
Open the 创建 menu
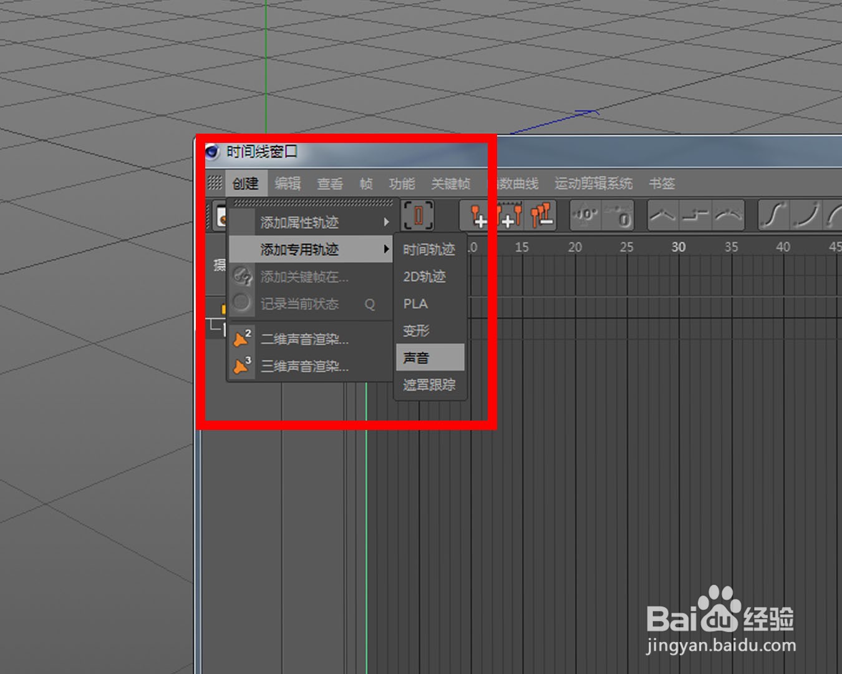[245, 183]
